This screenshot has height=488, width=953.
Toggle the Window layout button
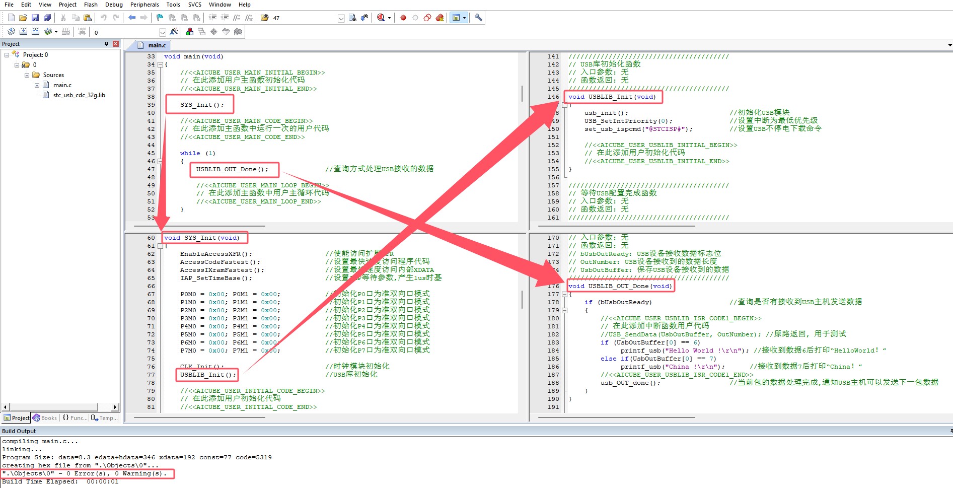tap(456, 18)
